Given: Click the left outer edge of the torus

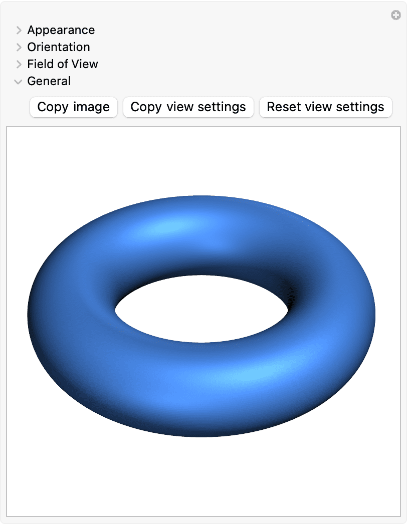Looking at the screenshot, I should click(x=31, y=315).
